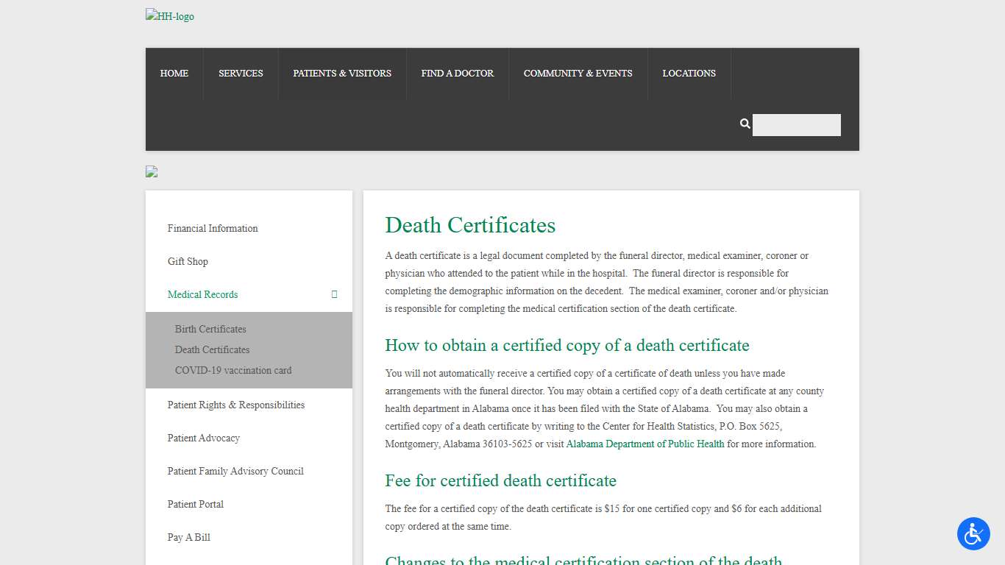Click the HH-logo at the top

pos(169,15)
